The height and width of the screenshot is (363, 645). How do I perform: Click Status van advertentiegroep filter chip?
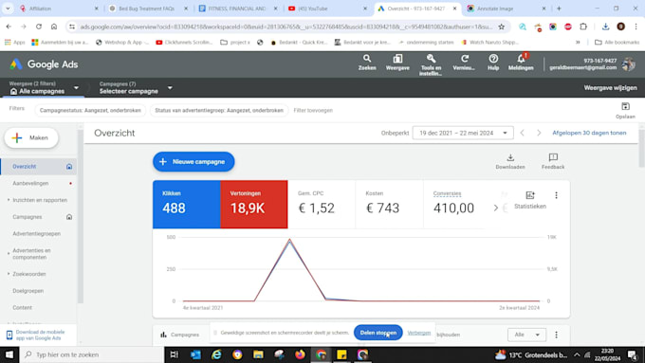pyautogui.click(x=219, y=110)
